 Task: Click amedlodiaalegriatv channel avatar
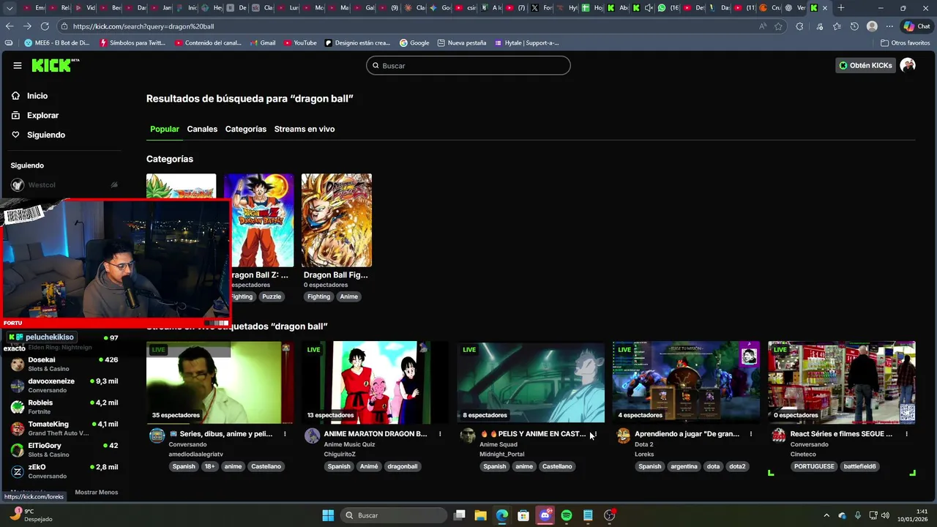click(157, 436)
